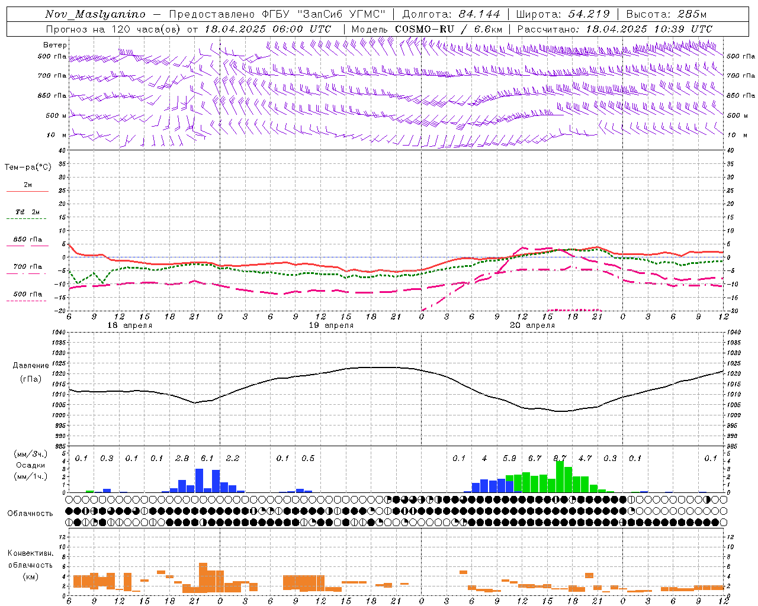Click the tallest orange convective cloud bar
The width and height of the screenshot is (758, 606).
203,578
